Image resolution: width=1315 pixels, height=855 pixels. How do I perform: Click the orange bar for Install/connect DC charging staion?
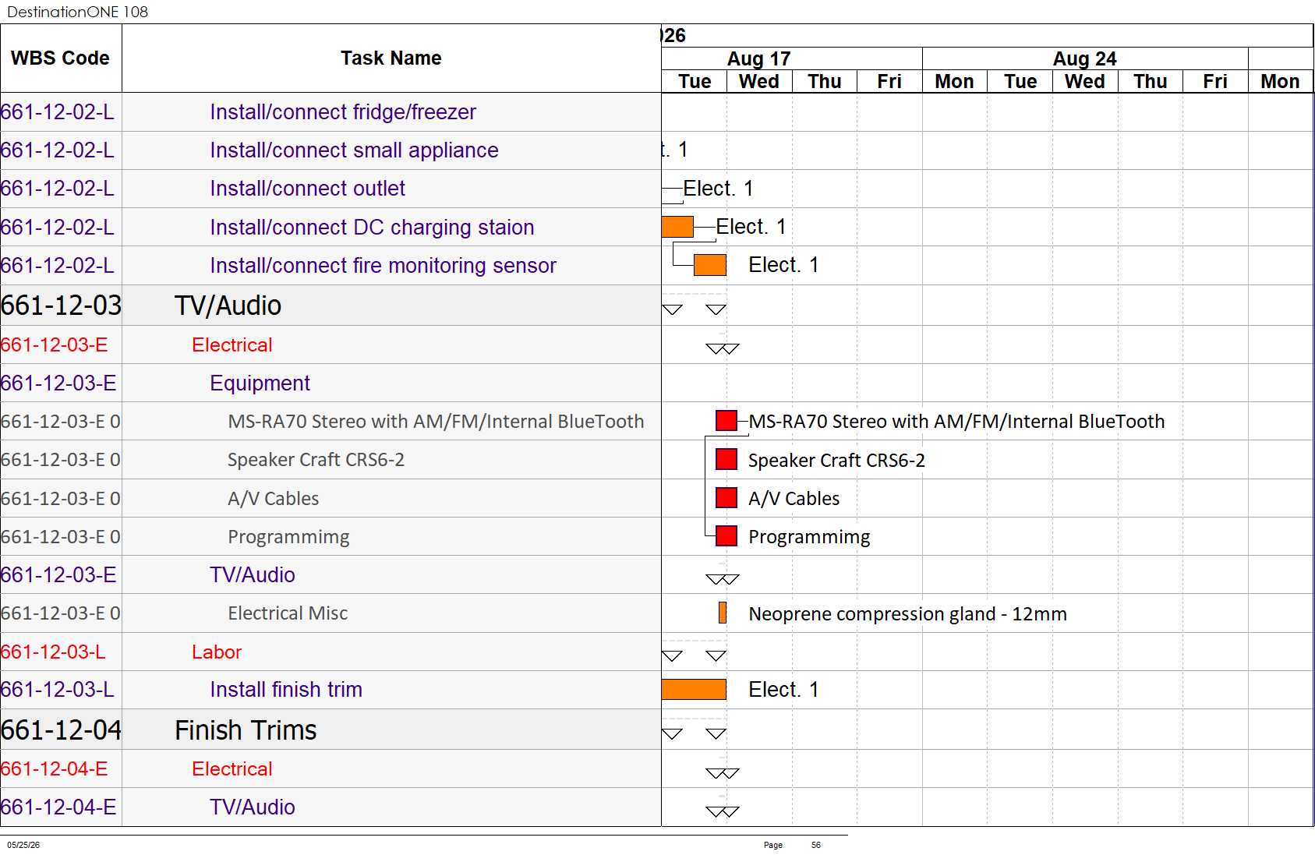[677, 227]
